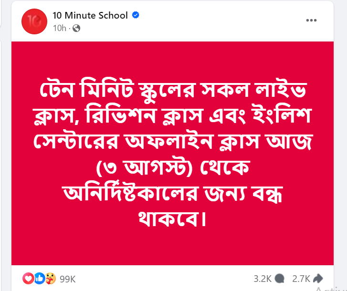Open the 10h post timestamp
This screenshot has width=347, height=291.
[59, 28]
